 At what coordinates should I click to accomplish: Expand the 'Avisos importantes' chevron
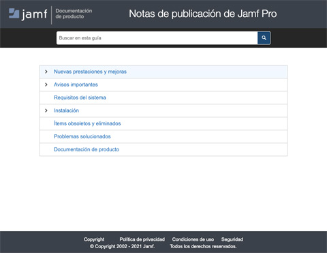[46, 85]
